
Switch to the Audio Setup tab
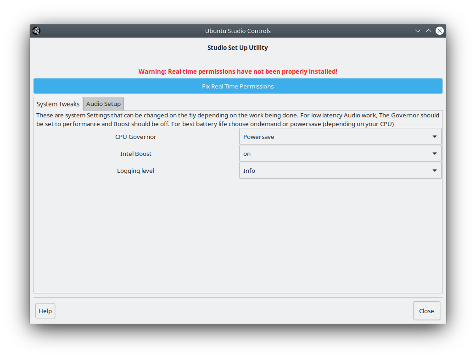(103, 104)
